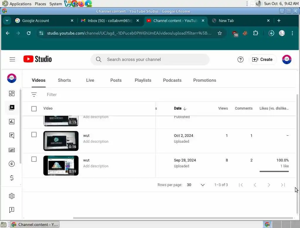Open the Send feedback sidebar icon
The height and width of the screenshot is (228, 300).
[12, 210]
